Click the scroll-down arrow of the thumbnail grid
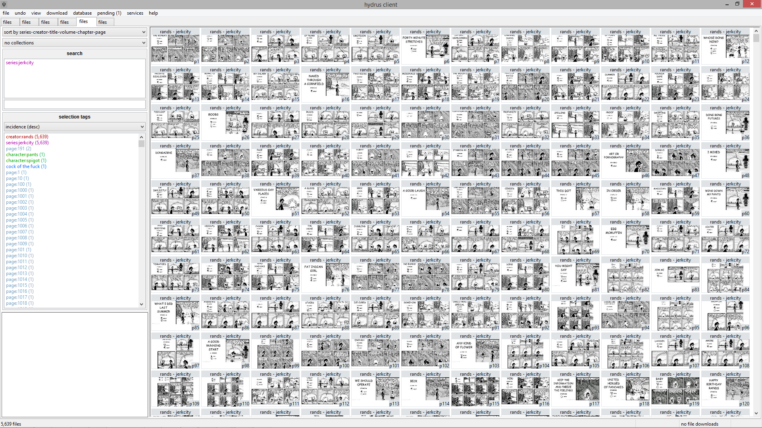 pyautogui.click(x=756, y=413)
